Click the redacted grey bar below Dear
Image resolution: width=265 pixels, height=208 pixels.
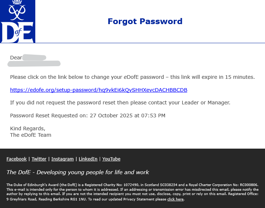point(34,64)
